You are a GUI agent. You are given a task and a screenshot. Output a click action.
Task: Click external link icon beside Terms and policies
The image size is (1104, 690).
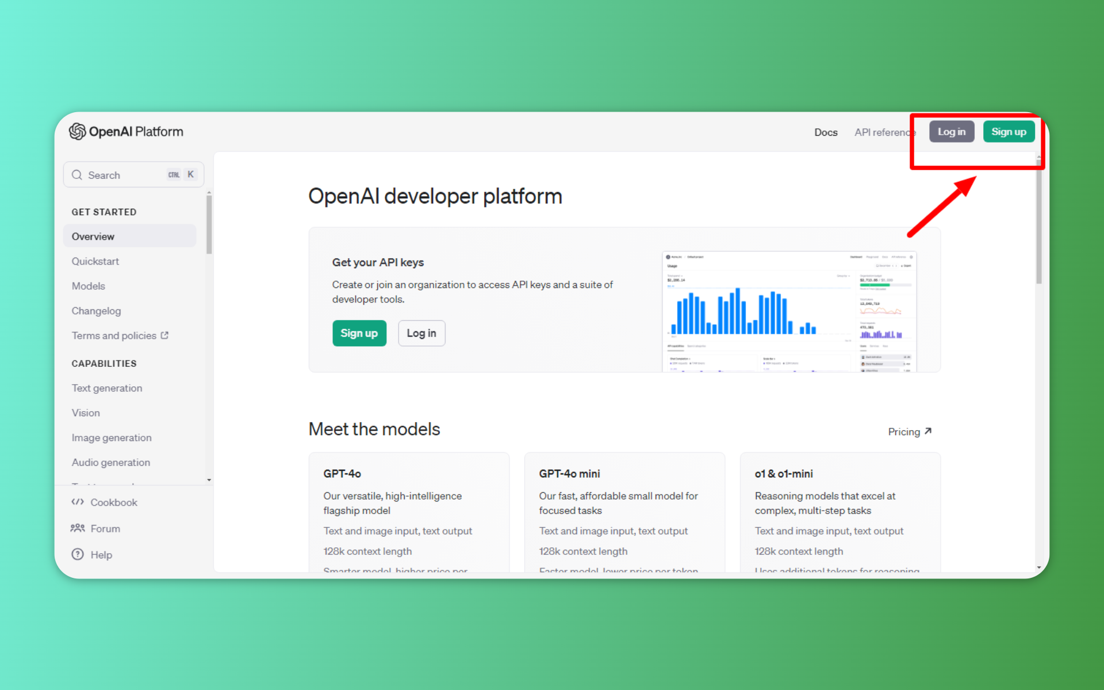pos(165,335)
